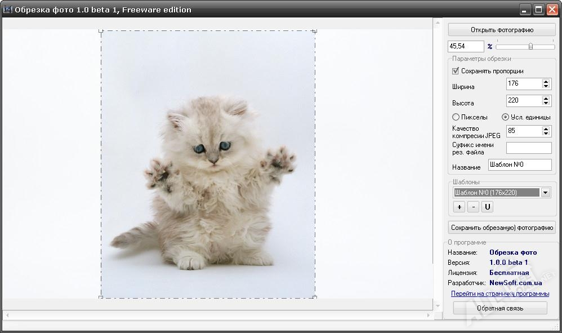Click Сохранить обрезаную фотографию button
562x333 pixels.
pos(502,228)
